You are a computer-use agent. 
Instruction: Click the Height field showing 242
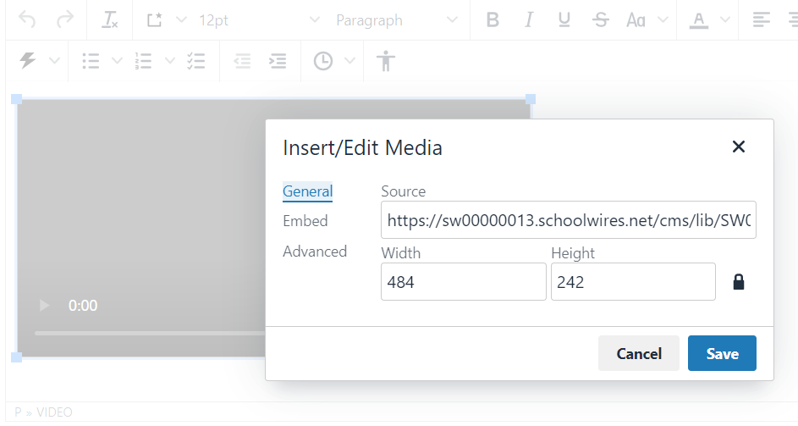633,282
